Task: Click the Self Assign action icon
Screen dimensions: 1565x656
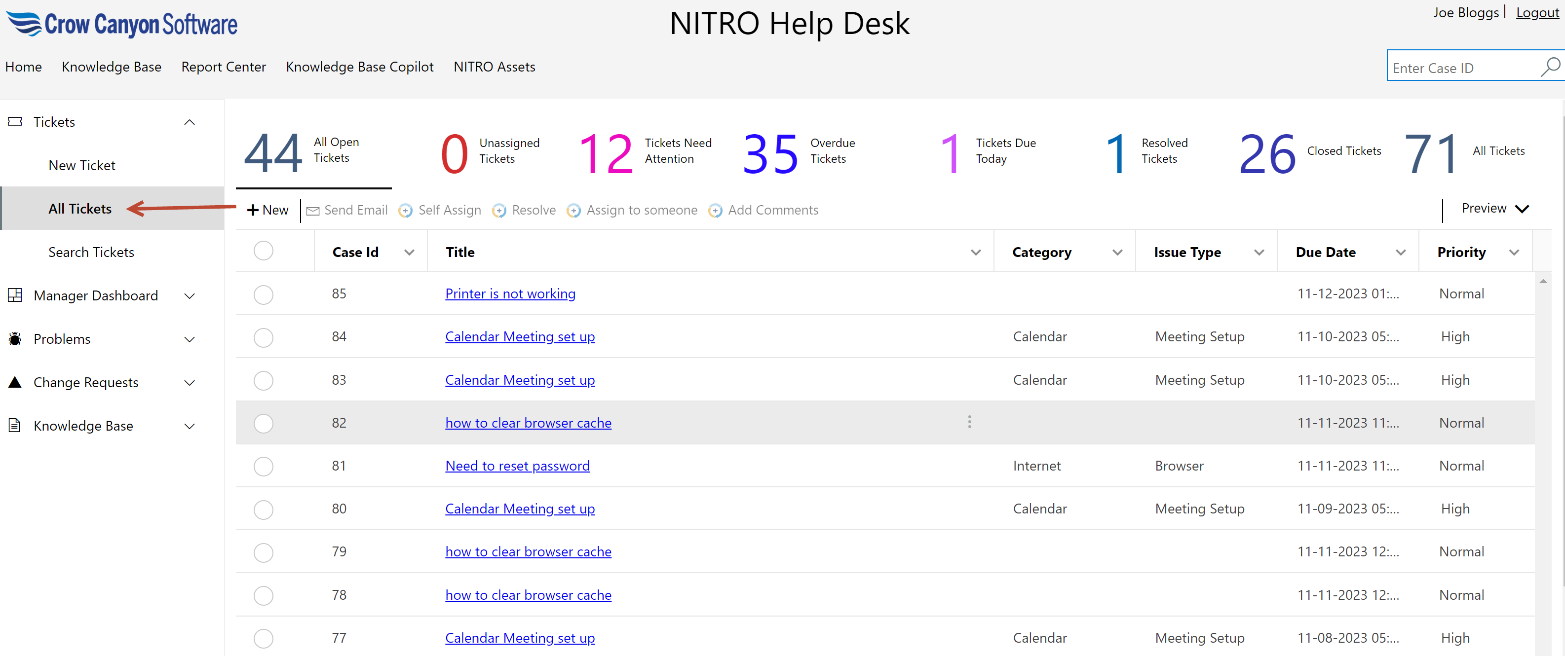Action: [405, 211]
